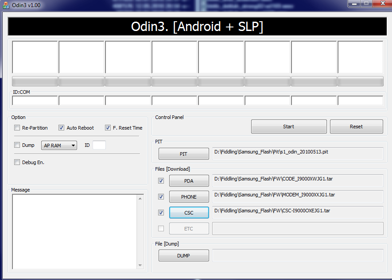Toggle the F. Reset Time checkbox

pyautogui.click(x=108, y=128)
